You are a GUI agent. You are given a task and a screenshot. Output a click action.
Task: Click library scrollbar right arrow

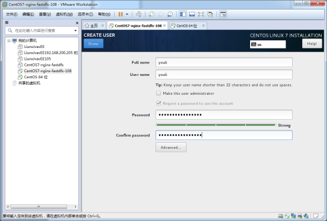coord(76,207)
